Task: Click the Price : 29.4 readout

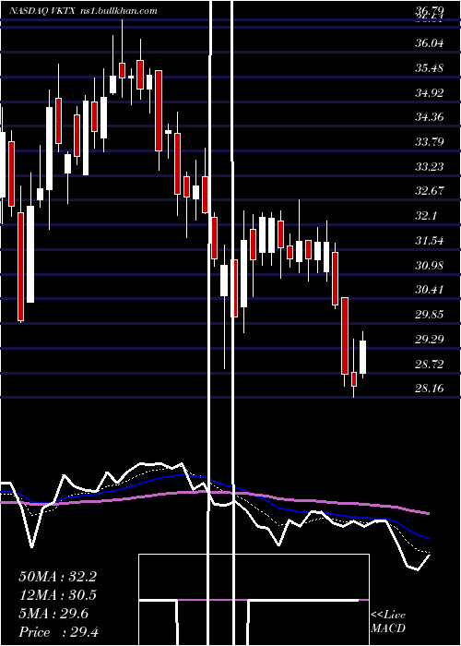Action: (x=58, y=632)
